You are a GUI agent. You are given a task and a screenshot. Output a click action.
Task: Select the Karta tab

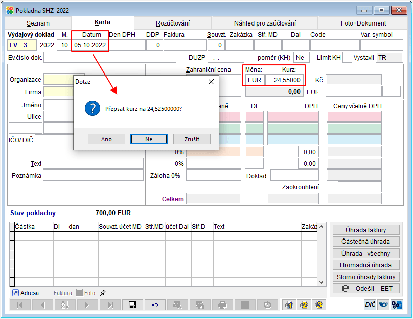point(102,22)
